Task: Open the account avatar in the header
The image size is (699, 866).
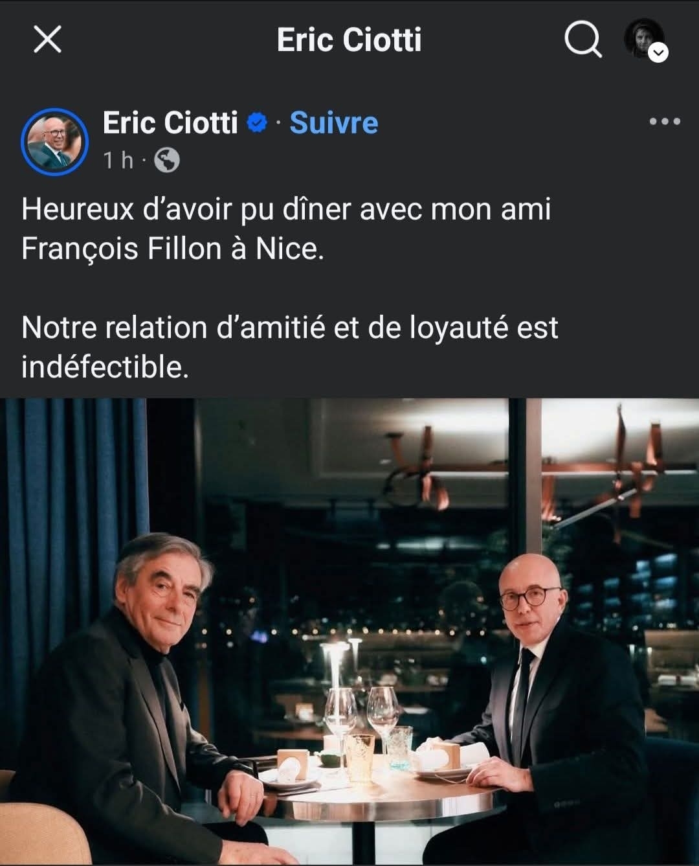Action: point(643,38)
